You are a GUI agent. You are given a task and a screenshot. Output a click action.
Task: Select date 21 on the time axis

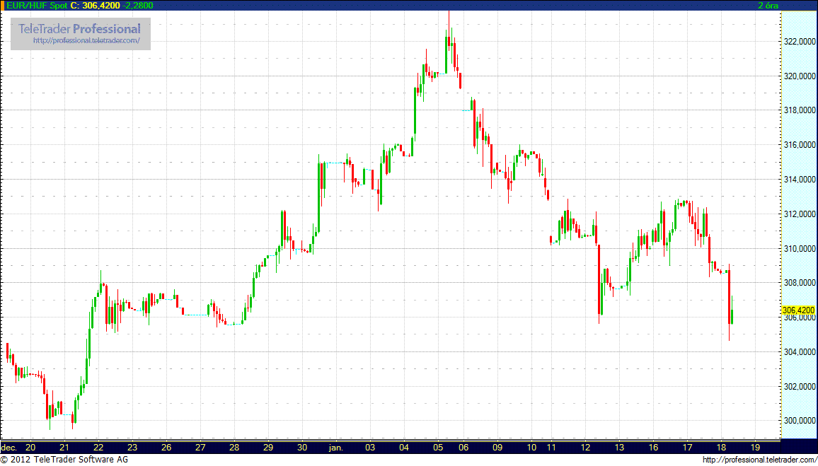click(x=64, y=447)
